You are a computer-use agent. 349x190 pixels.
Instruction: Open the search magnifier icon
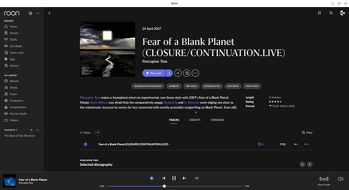pyautogui.click(x=331, y=13)
